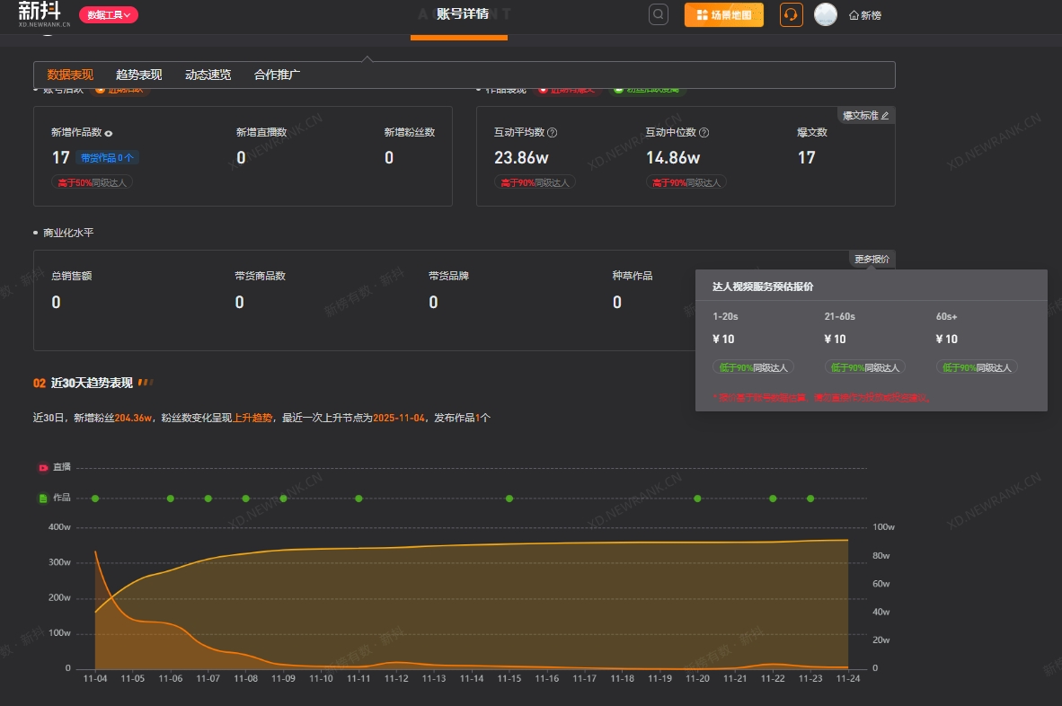Viewport: 1062px width, 706px height.
Task: Click the user avatar in top bar
Action: pyautogui.click(x=825, y=14)
